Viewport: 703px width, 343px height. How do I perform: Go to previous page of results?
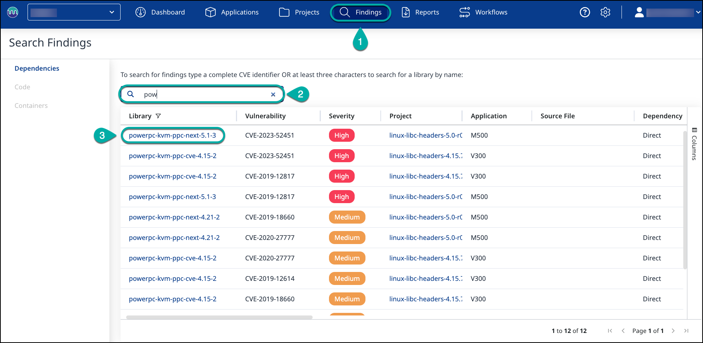tap(623, 331)
